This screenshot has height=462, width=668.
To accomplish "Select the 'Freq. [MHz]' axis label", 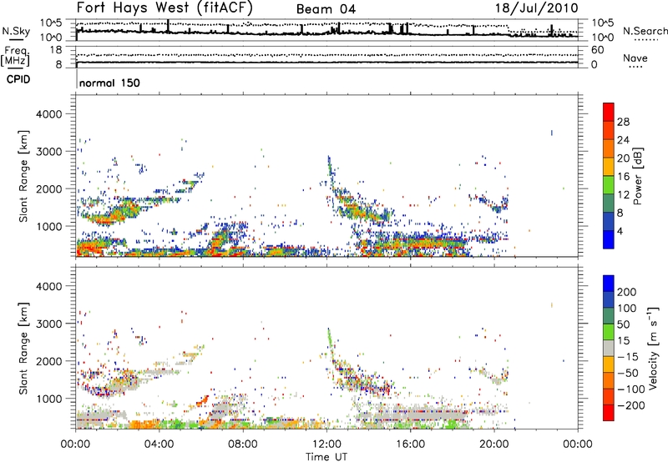I will click(x=15, y=56).
